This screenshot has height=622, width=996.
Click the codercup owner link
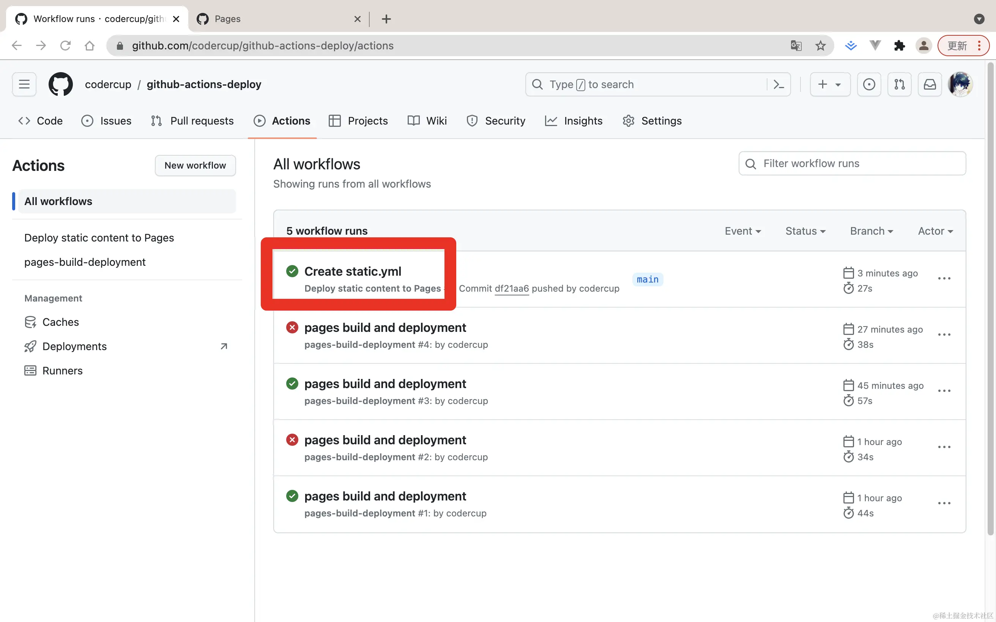pos(108,84)
